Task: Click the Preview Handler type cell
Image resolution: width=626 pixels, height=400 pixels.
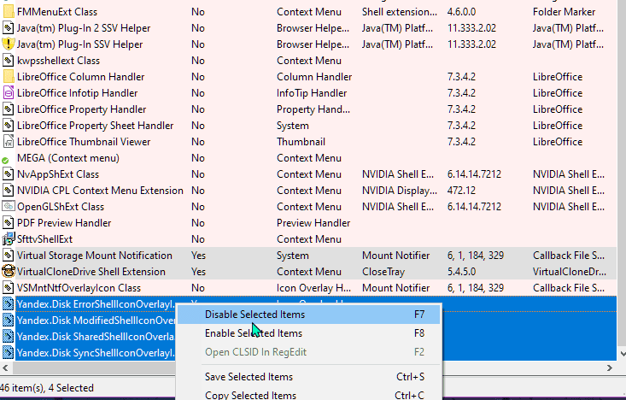Action: (313, 223)
